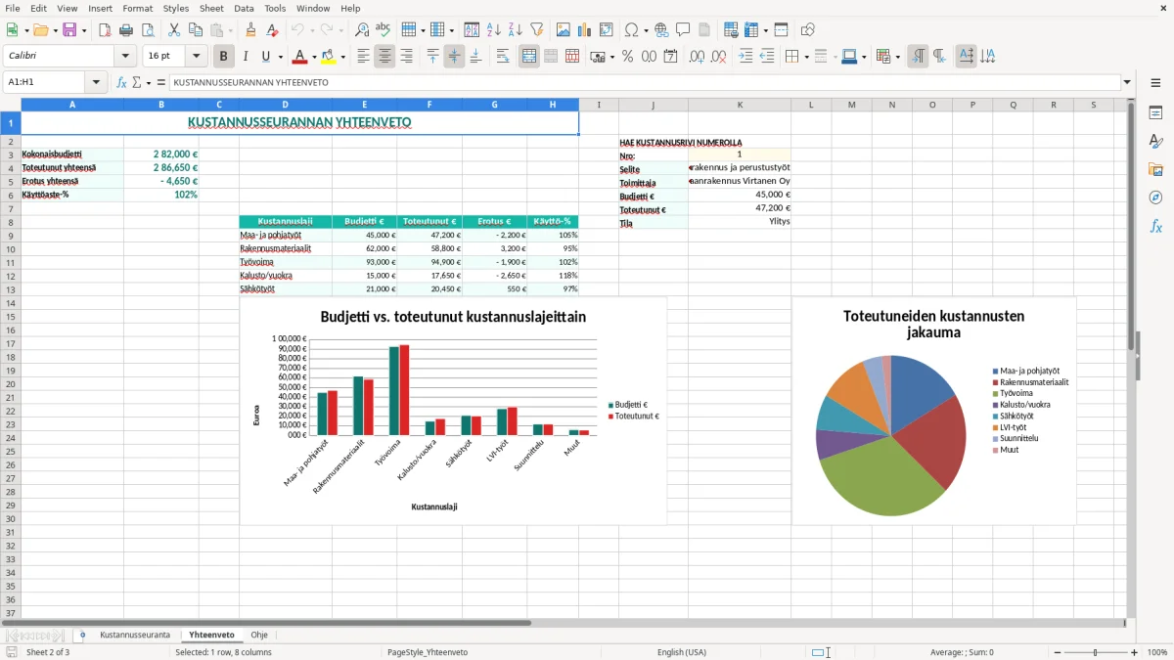This screenshot has height=660, width=1174.
Task: Click the Sum sigma button in formula bar
Action: tap(136, 82)
